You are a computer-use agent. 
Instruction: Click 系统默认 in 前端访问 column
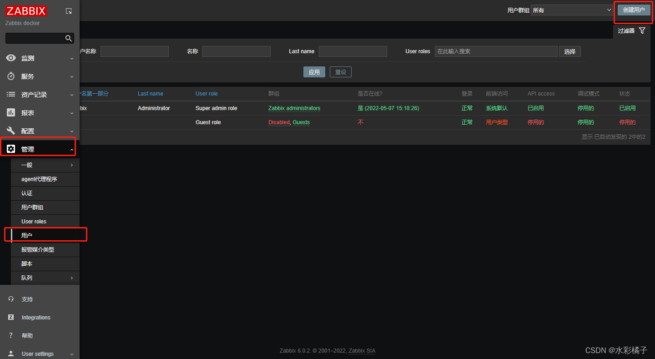click(x=497, y=108)
